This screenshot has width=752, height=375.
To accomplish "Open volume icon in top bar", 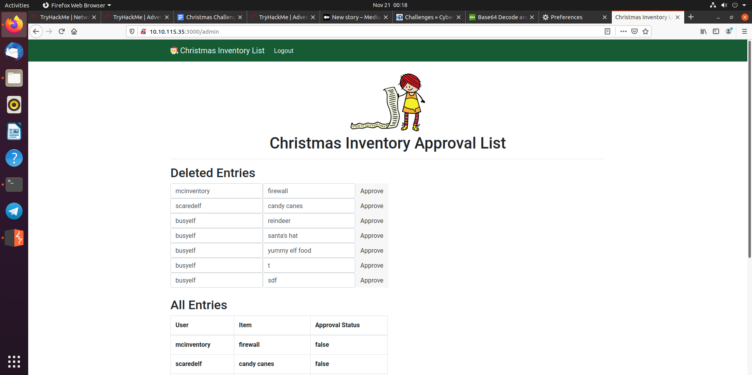I will coord(724,5).
